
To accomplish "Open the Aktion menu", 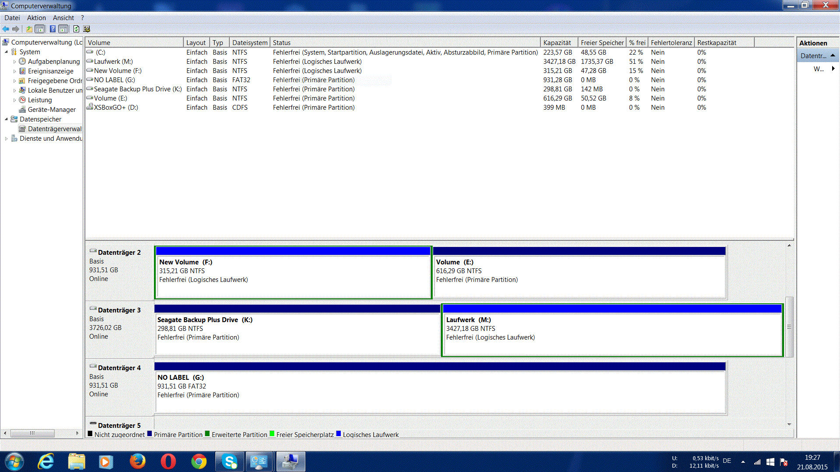I will pos(36,18).
